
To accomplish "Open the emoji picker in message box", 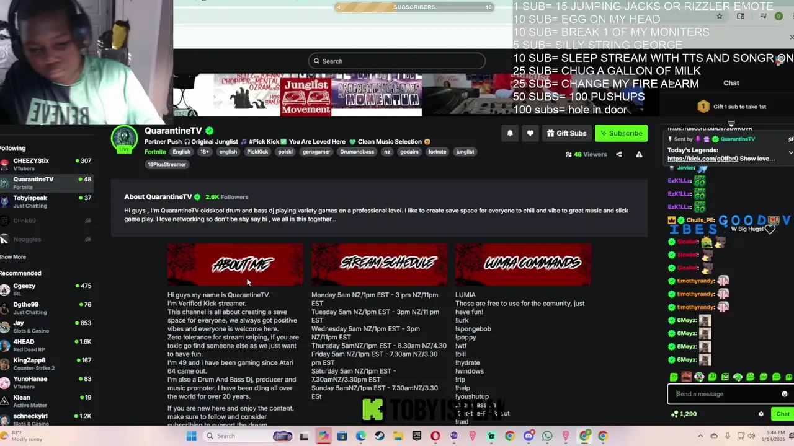I will [x=784, y=394].
